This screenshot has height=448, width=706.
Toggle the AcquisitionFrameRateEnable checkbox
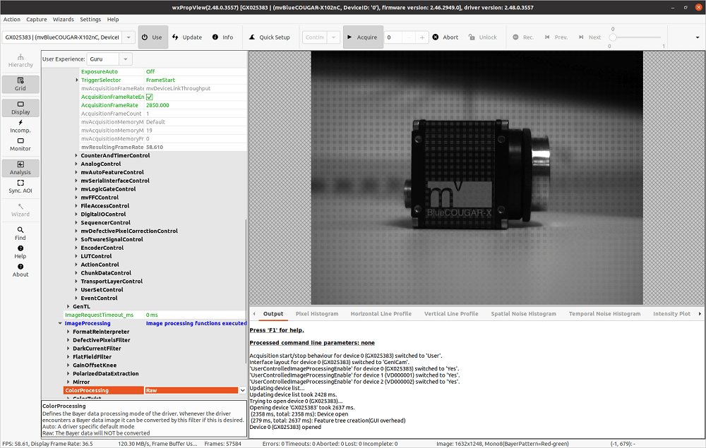(150, 97)
